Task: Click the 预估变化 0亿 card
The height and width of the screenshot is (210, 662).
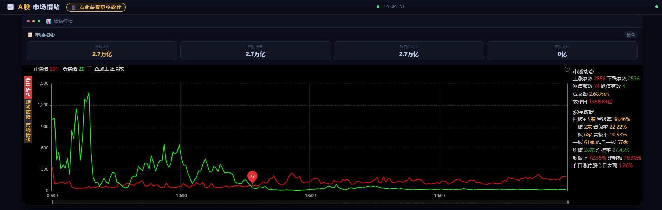Action: [562, 51]
